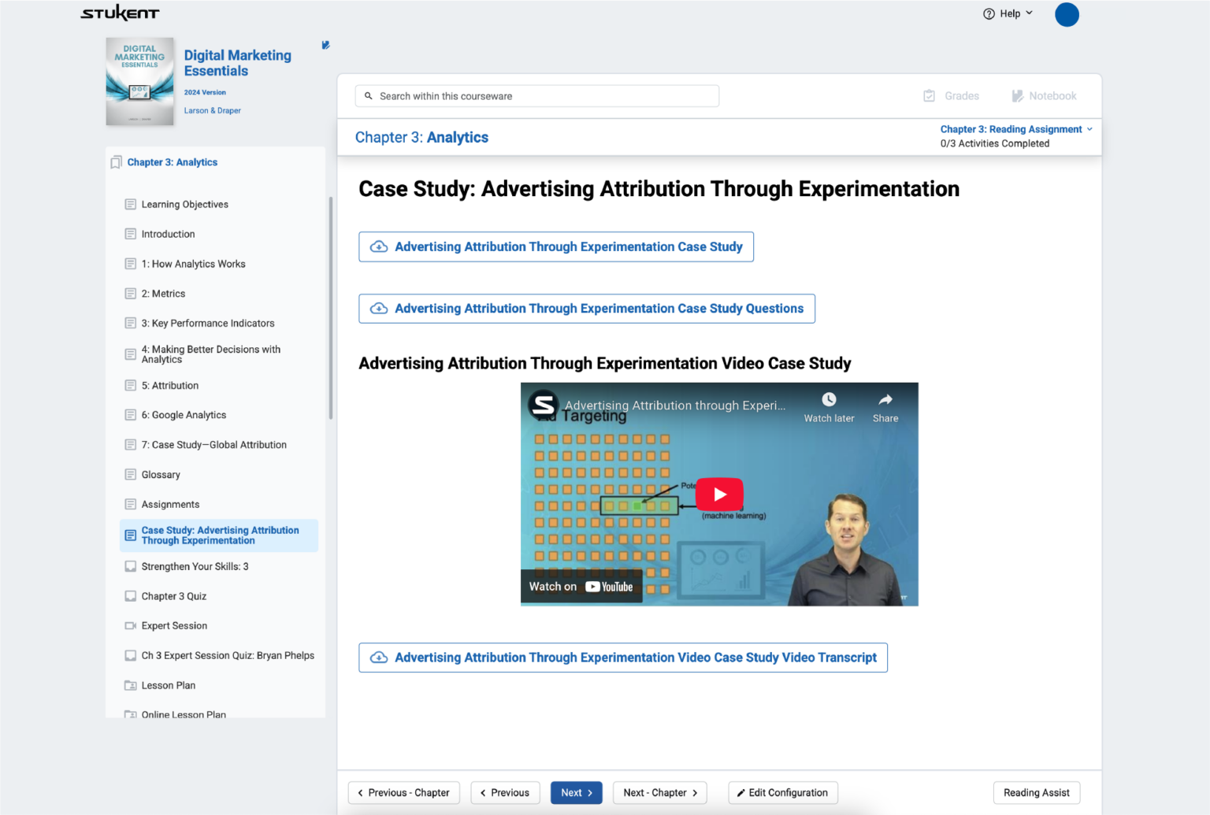Click the cloud icon on the Video Transcript link
This screenshot has width=1210, height=815.
pos(379,657)
